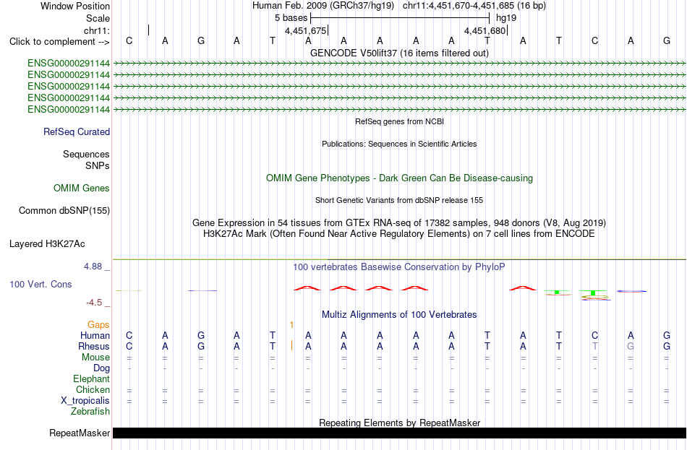Select the Dog species label

pos(101,368)
